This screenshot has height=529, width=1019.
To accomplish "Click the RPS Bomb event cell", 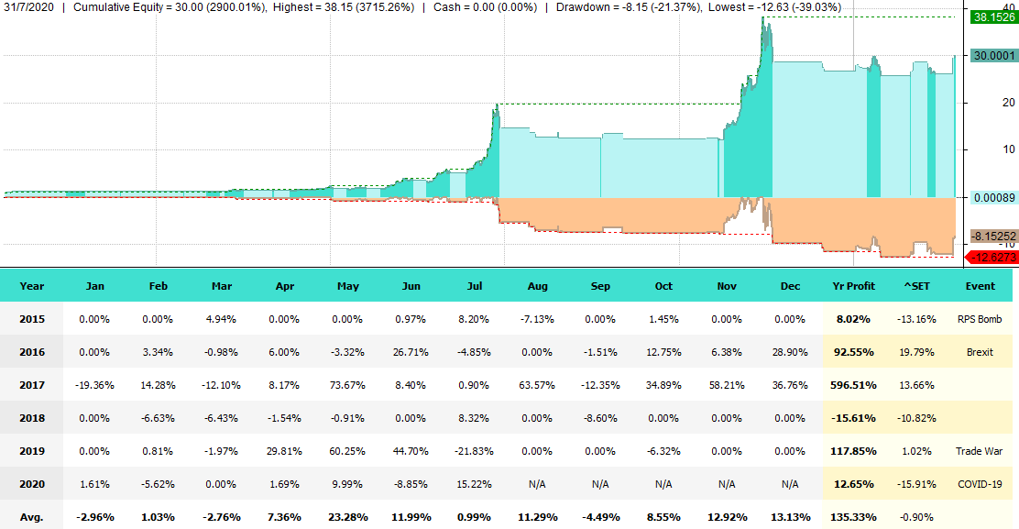I will [980, 319].
